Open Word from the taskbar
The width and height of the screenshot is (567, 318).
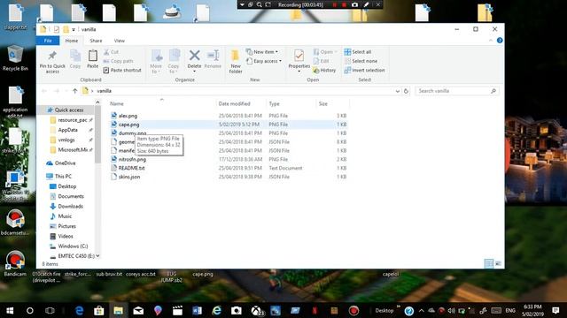(197, 310)
